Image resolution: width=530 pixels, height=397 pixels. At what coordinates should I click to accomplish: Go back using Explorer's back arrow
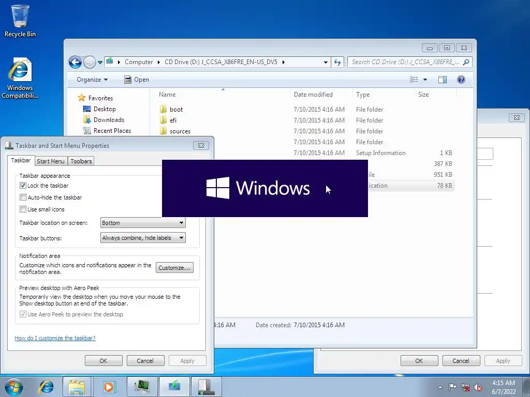coord(75,62)
